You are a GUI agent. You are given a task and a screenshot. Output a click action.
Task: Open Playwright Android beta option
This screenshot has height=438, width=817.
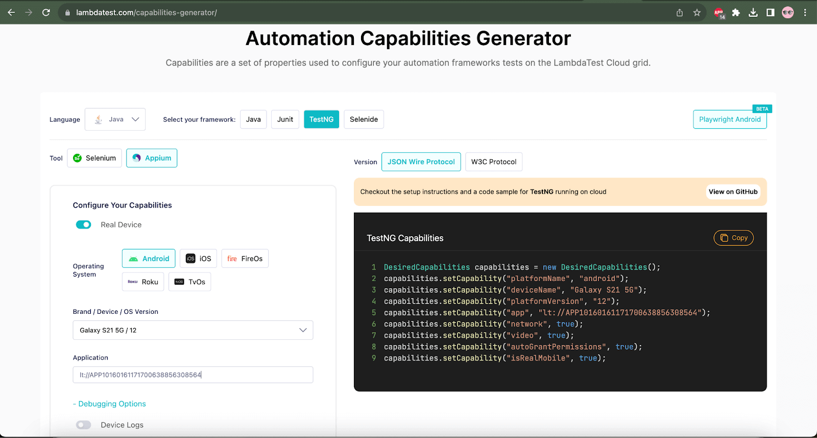click(x=730, y=120)
